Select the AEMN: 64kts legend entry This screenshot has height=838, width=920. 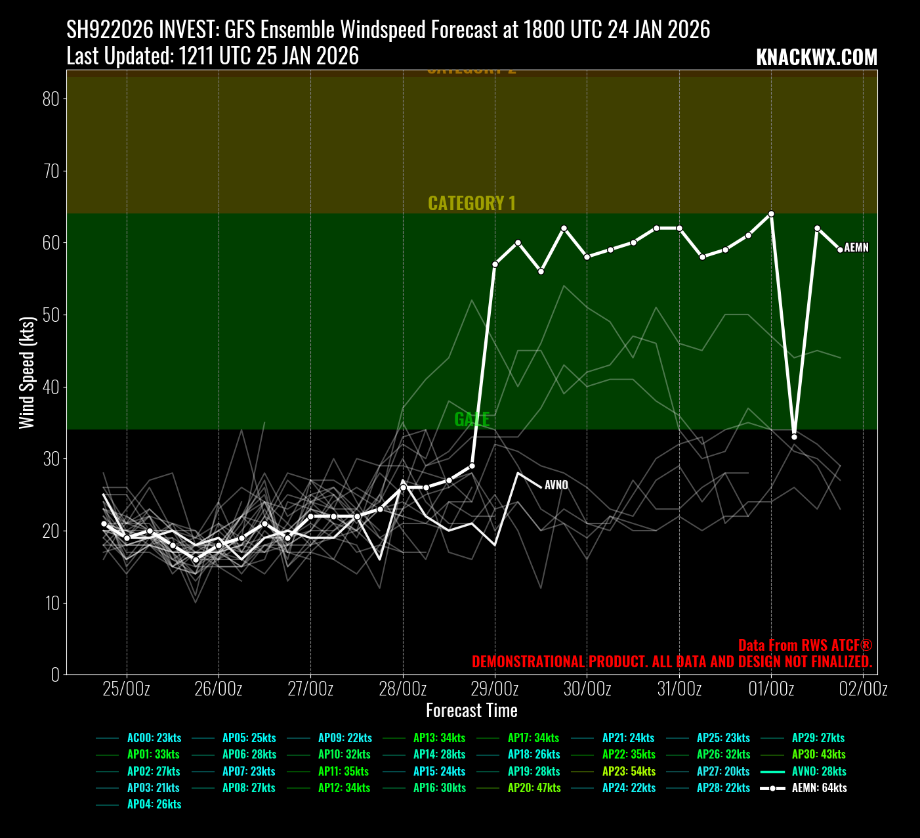point(819,787)
